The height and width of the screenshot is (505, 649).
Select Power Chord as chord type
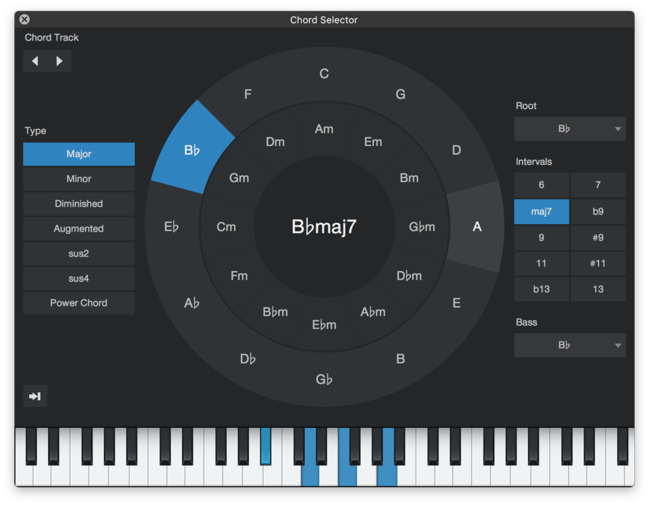(79, 303)
